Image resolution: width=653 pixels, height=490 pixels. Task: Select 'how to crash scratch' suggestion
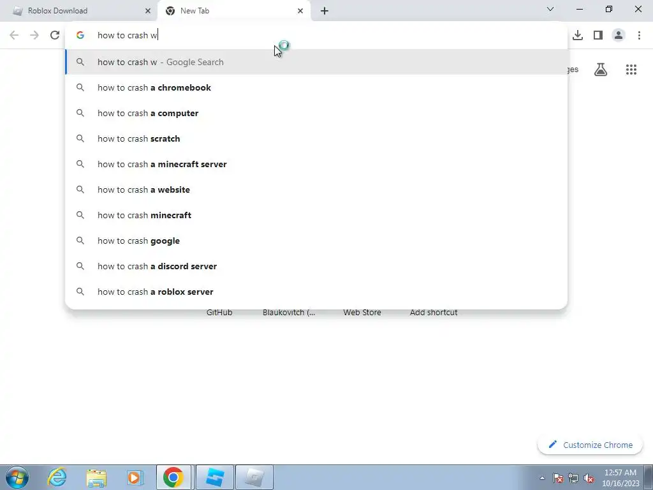[316, 138]
